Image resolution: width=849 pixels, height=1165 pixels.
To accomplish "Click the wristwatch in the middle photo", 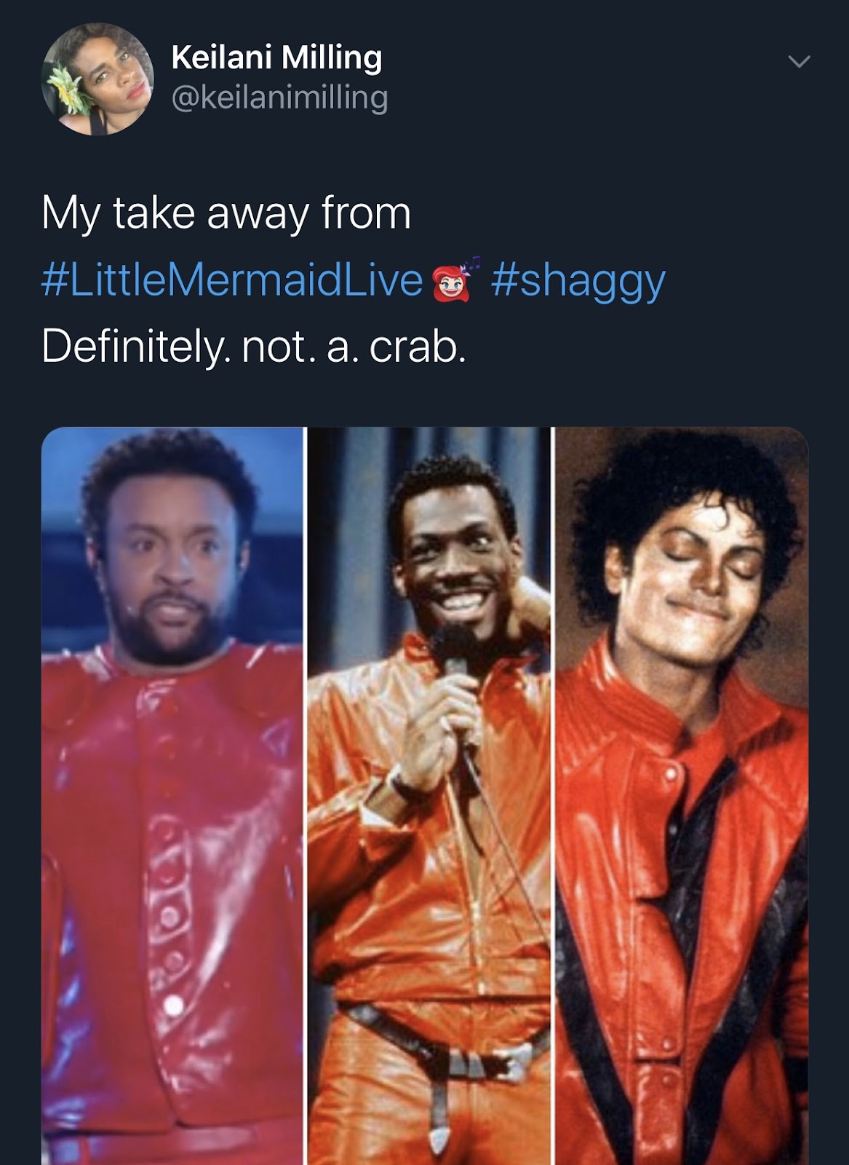I will point(399,786).
